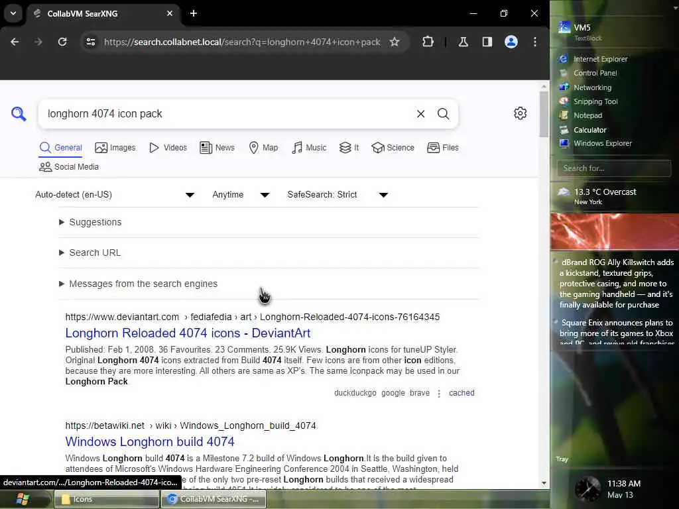Bookmark this page with the star icon
The image size is (679, 509).
click(x=394, y=42)
